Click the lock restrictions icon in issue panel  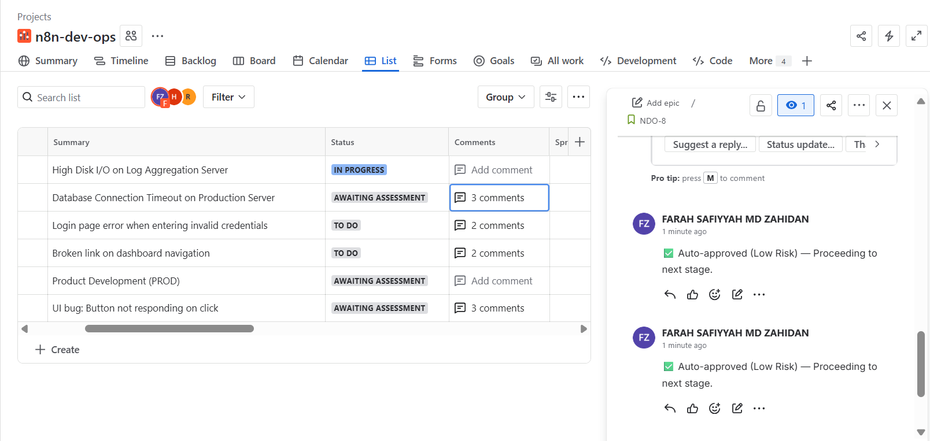tap(761, 105)
